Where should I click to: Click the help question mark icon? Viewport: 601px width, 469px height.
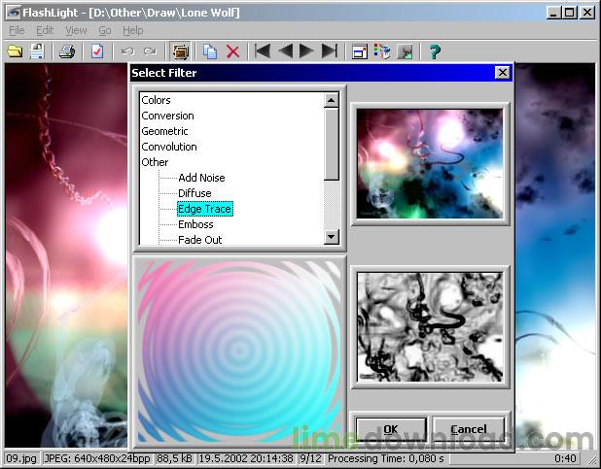tap(435, 51)
